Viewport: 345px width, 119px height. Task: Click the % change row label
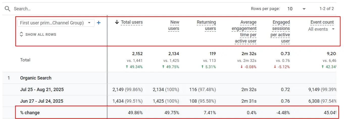30,113
